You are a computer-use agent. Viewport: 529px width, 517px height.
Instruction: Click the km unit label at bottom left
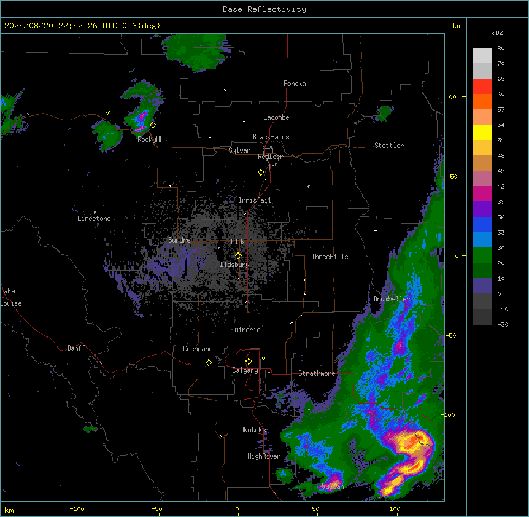tap(9, 510)
